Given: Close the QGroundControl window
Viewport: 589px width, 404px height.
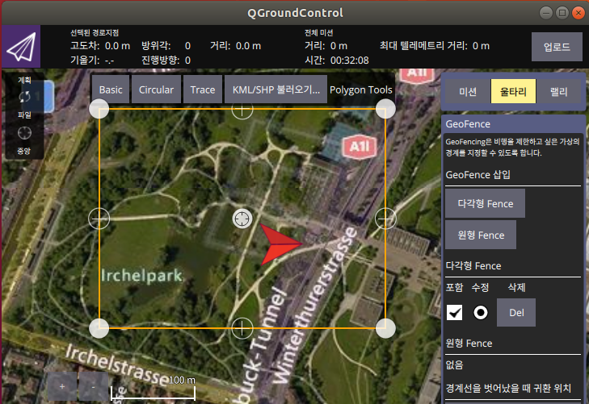Looking at the screenshot, I should coord(578,13).
